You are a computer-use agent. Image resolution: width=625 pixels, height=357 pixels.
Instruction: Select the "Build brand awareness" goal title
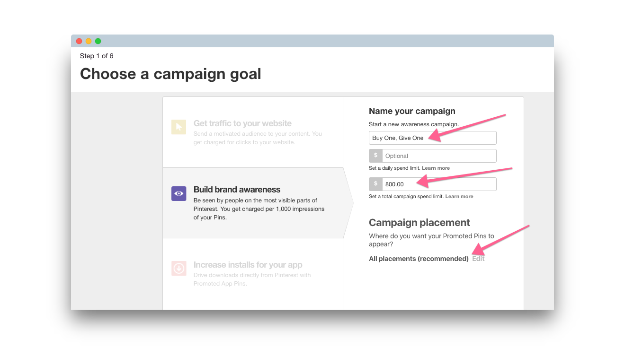coord(237,190)
